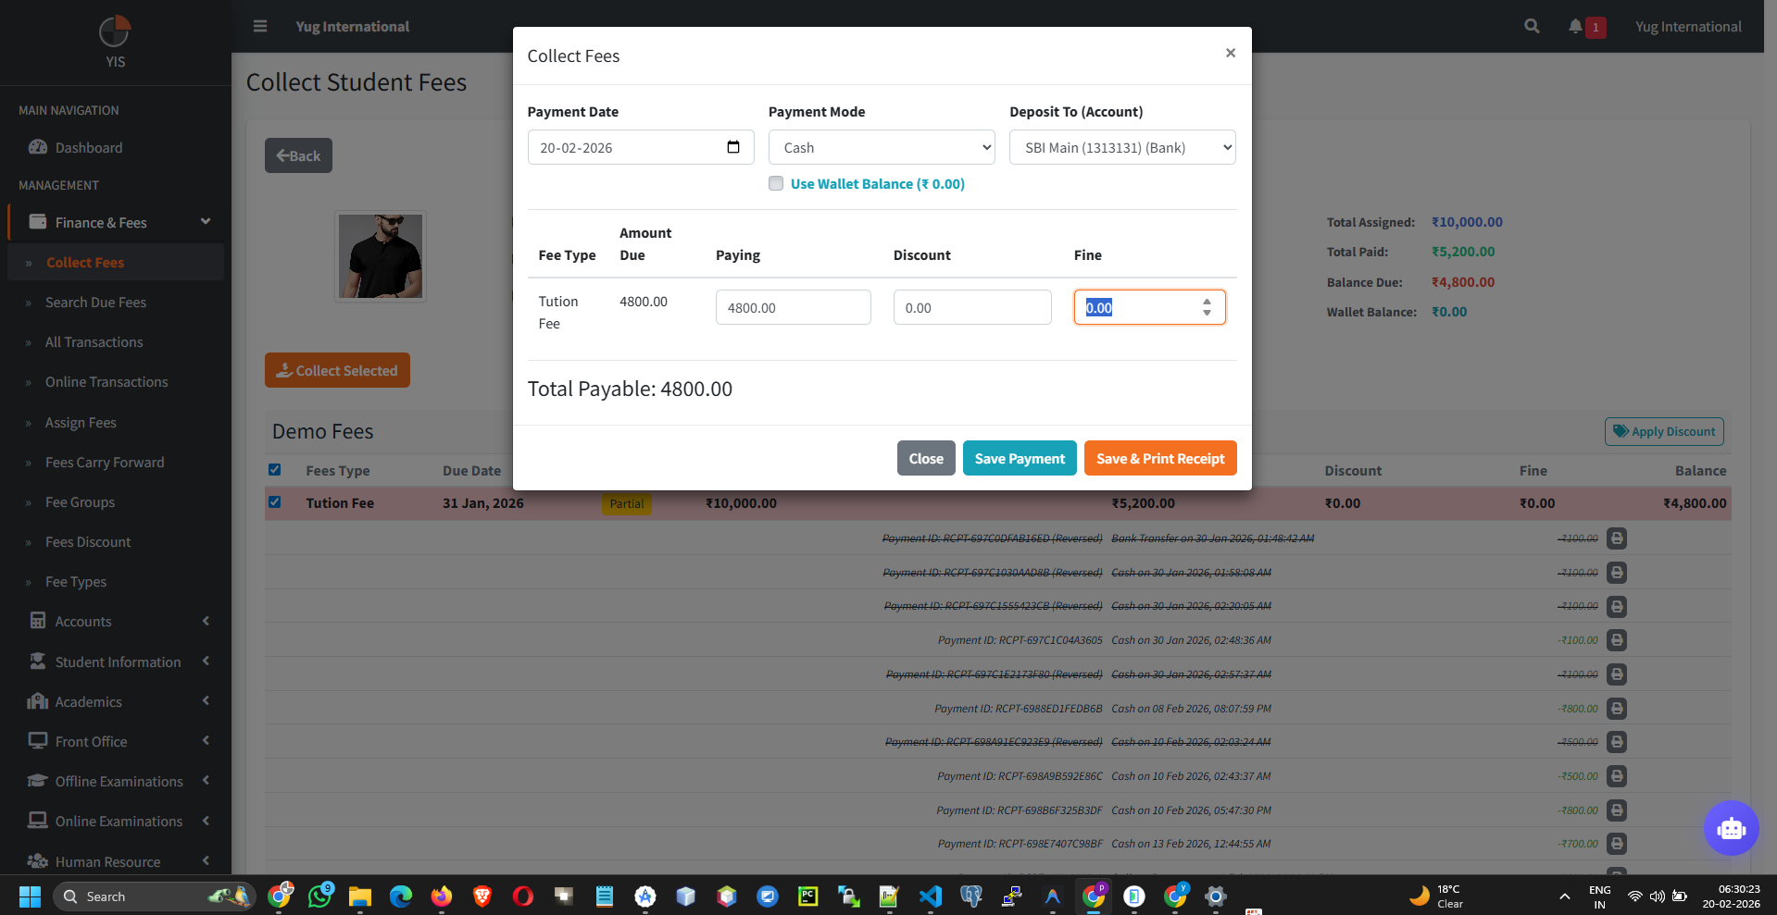
Task: Uncheck the Tution Fee row checkbox
Action: click(274, 502)
